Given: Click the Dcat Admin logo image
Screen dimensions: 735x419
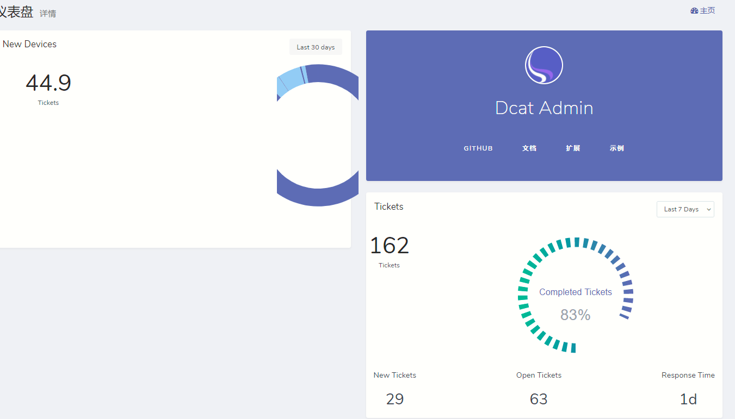Looking at the screenshot, I should [544, 65].
